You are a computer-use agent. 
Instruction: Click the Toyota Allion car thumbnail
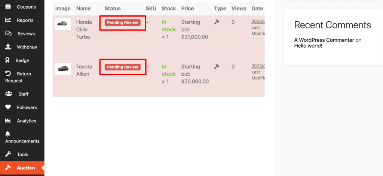pyautogui.click(x=63, y=69)
